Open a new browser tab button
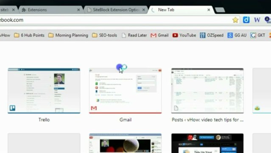Screen dimensions: 271x153 pyautogui.click(x=220, y=10)
